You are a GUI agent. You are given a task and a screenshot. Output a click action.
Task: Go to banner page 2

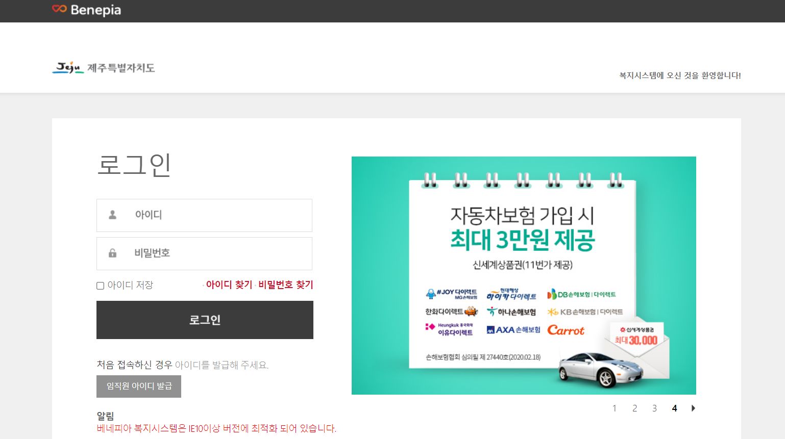tap(634, 408)
